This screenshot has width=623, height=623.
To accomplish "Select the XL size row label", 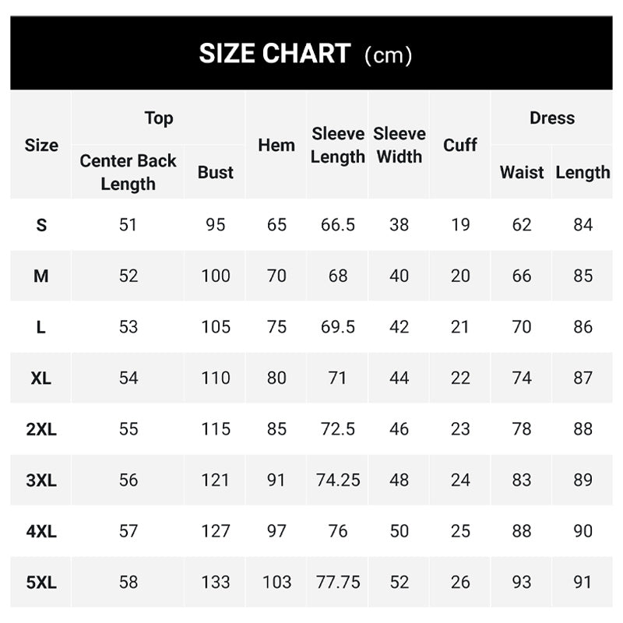I will [x=41, y=378].
